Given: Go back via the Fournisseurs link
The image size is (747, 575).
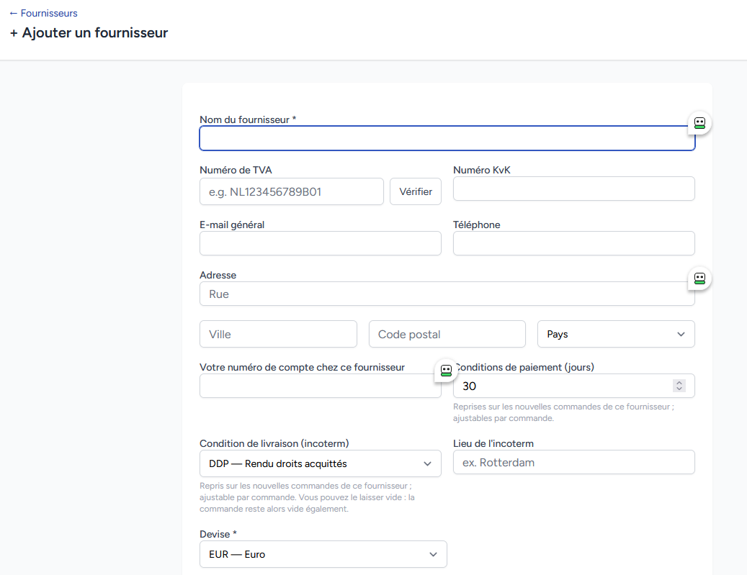Looking at the screenshot, I should tap(43, 14).
